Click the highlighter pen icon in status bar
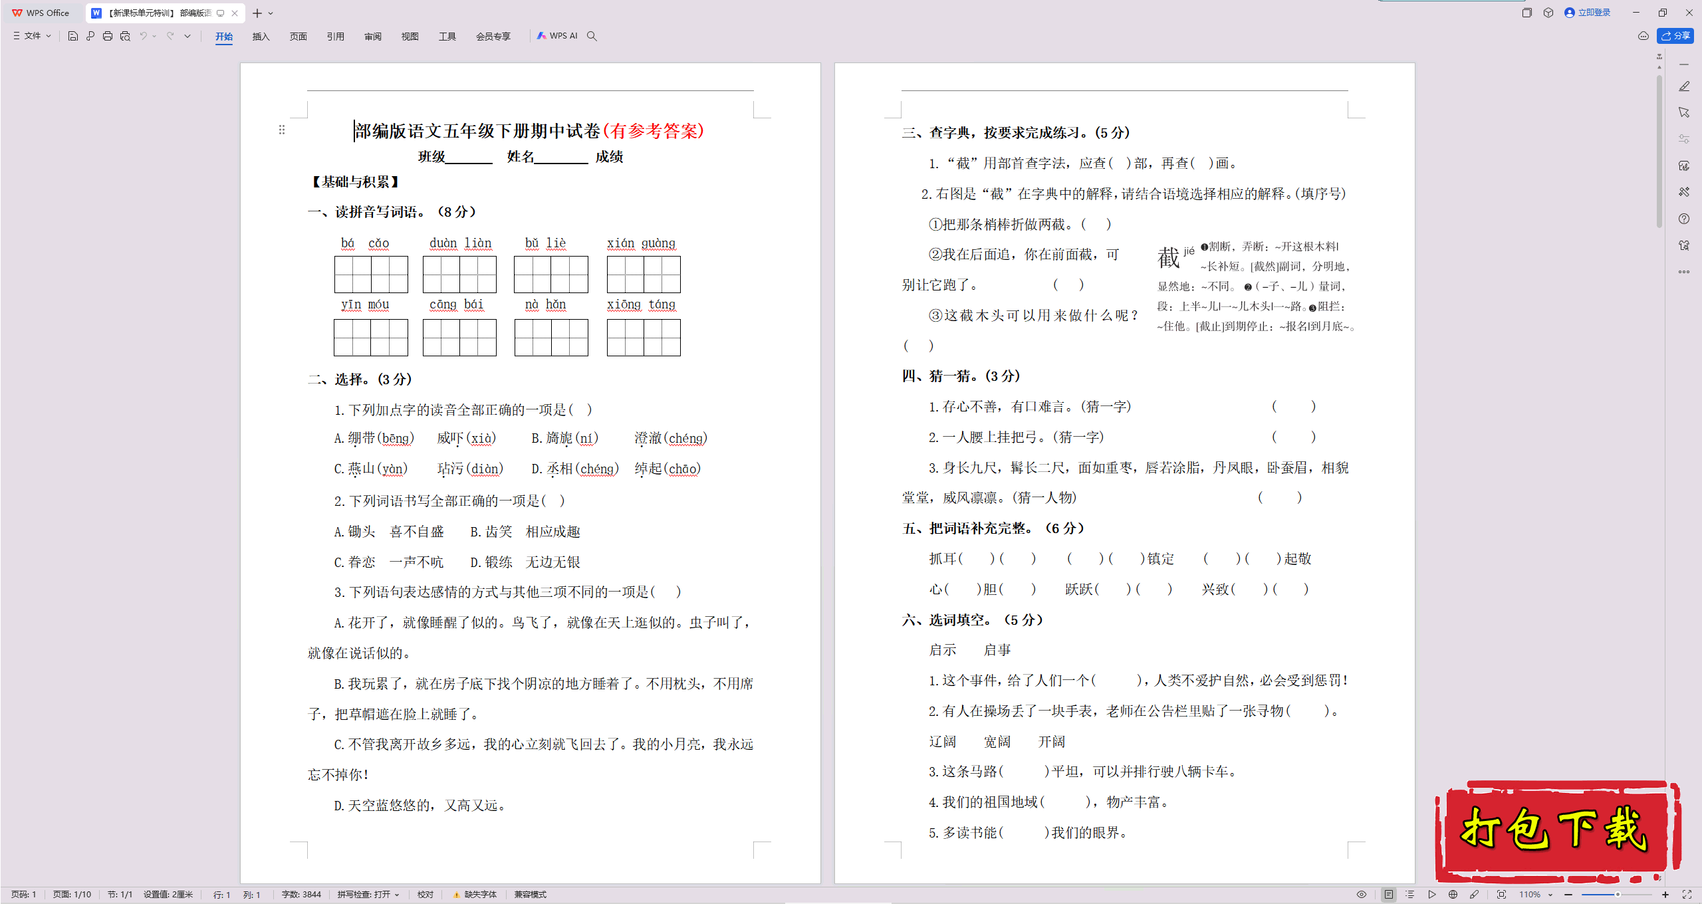 tap(1474, 895)
